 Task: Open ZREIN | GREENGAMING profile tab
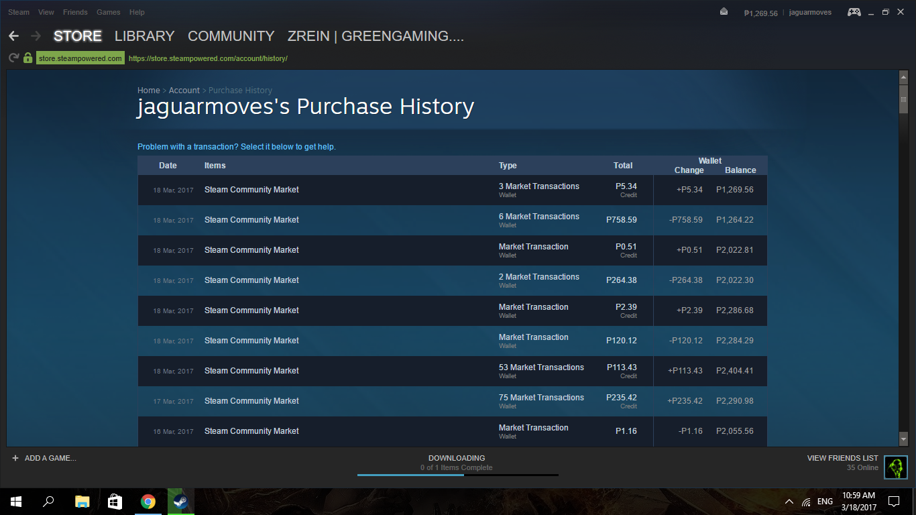pyautogui.click(x=376, y=36)
